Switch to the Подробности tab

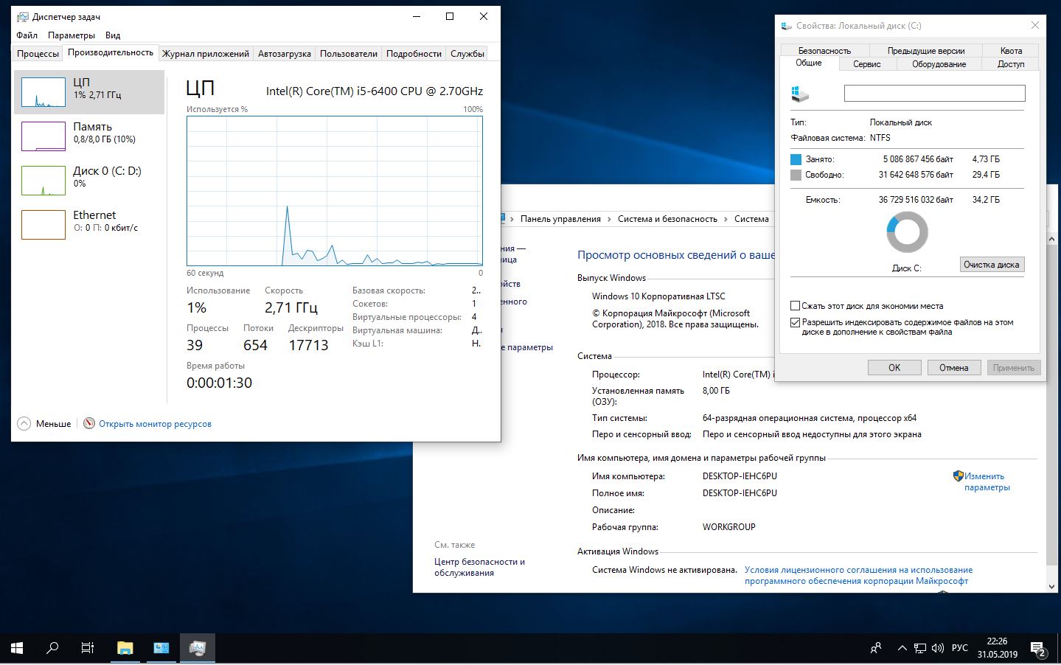tap(414, 54)
